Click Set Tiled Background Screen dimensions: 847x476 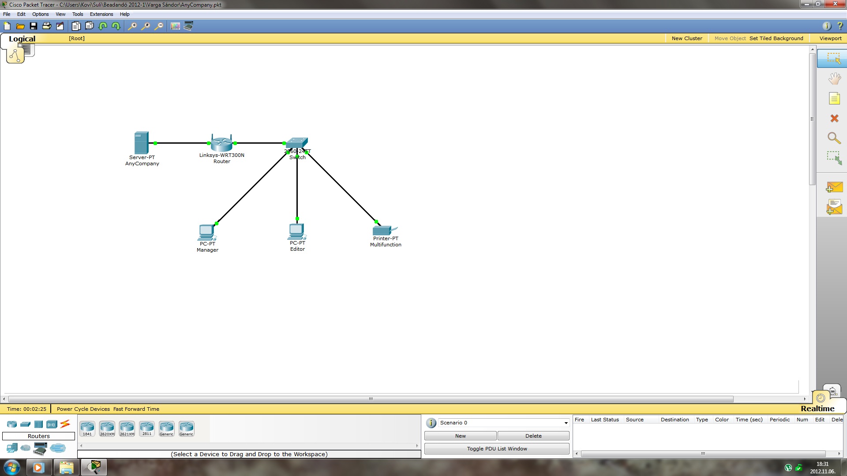776,38
